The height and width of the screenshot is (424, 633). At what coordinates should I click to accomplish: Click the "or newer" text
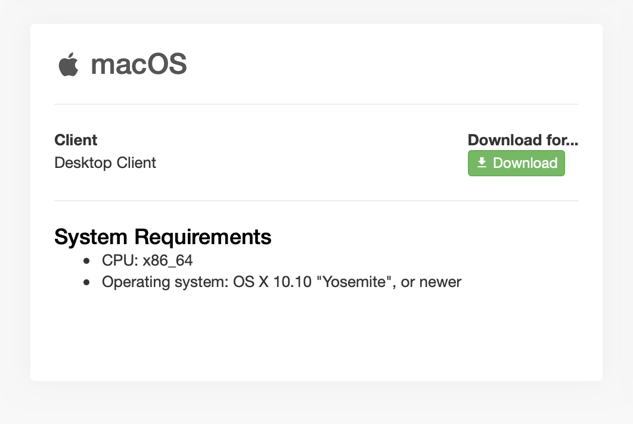(x=431, y=282)
